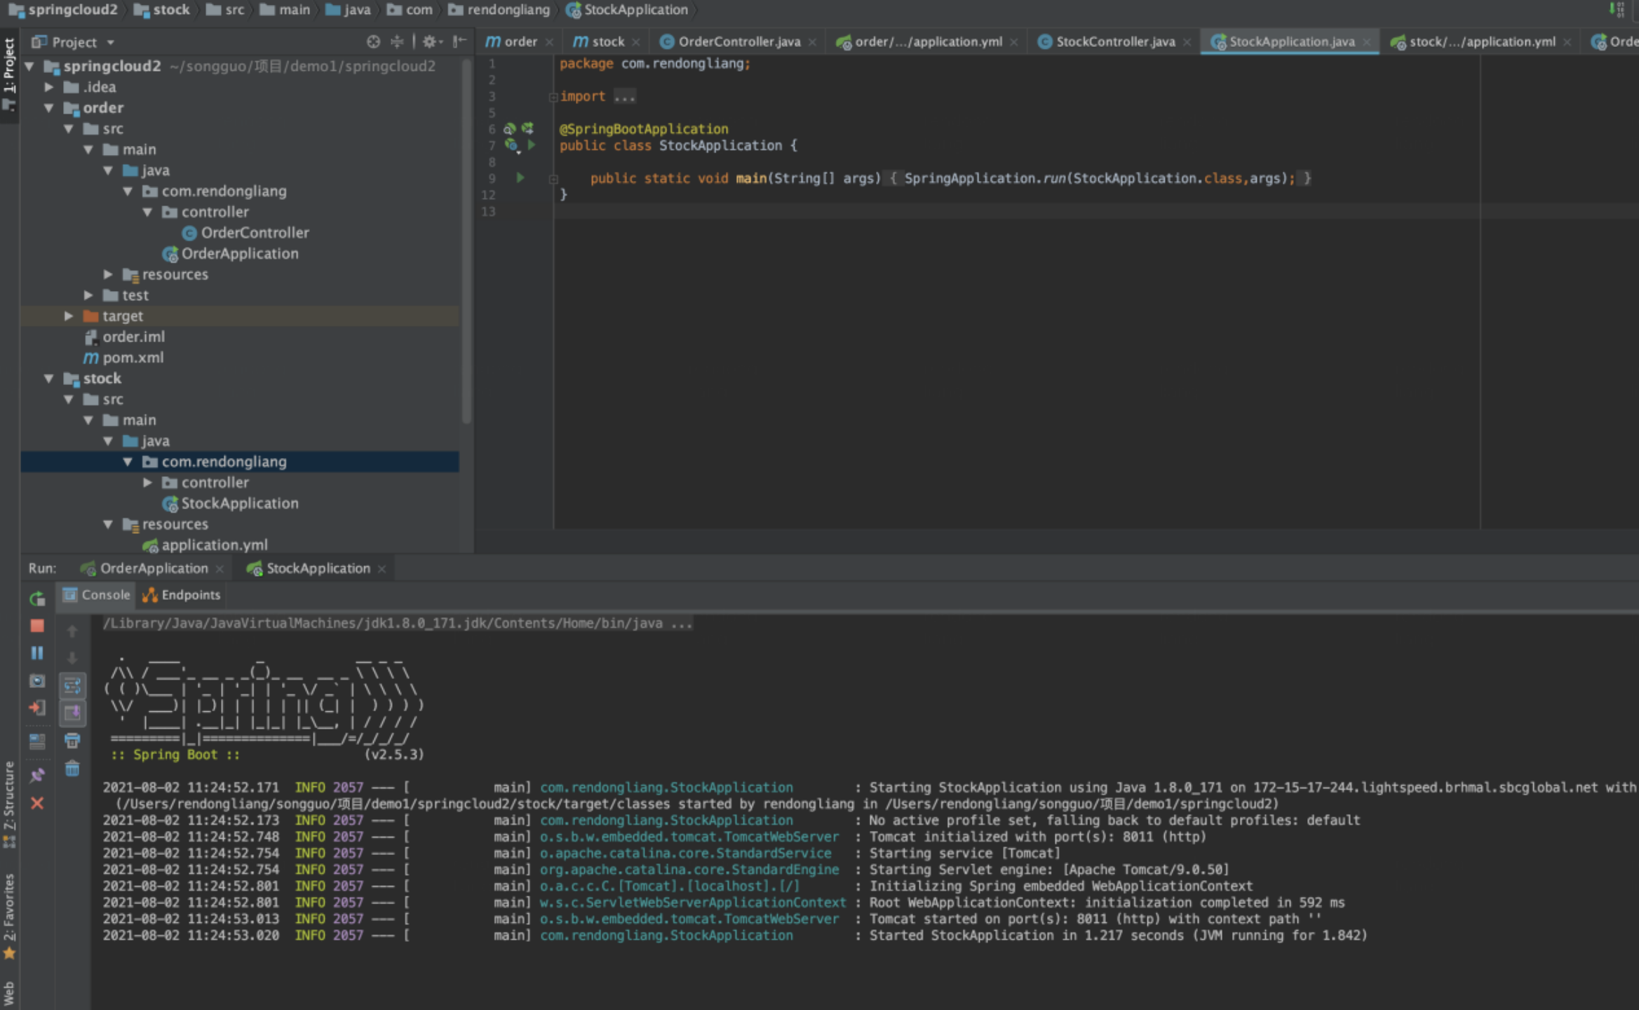Click StockApplication breadcrumb in navigation bar
The height and width of the screenshot is (1010, 1639).
(x=628, y=10)
